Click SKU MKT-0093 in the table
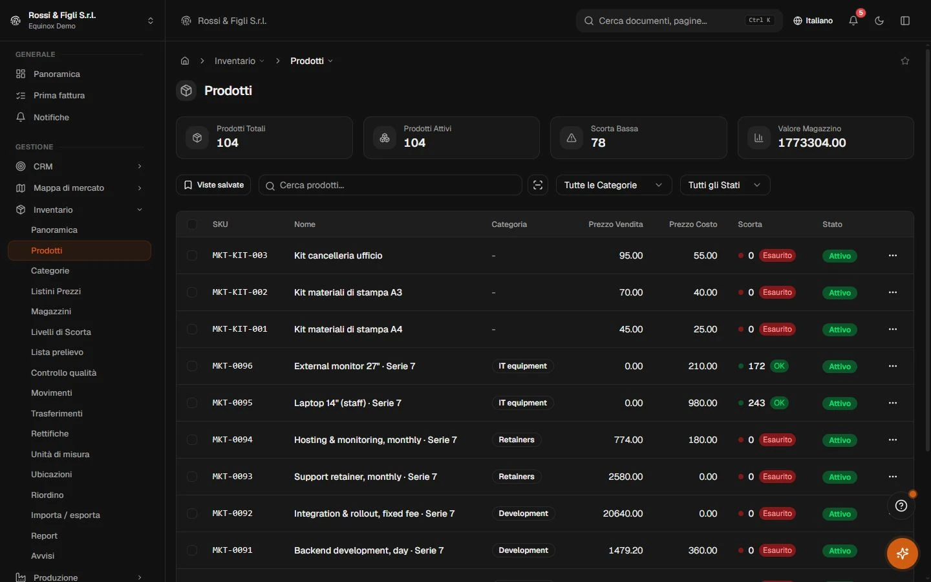Viewport: 931px width, 582px height. [233, 477]
